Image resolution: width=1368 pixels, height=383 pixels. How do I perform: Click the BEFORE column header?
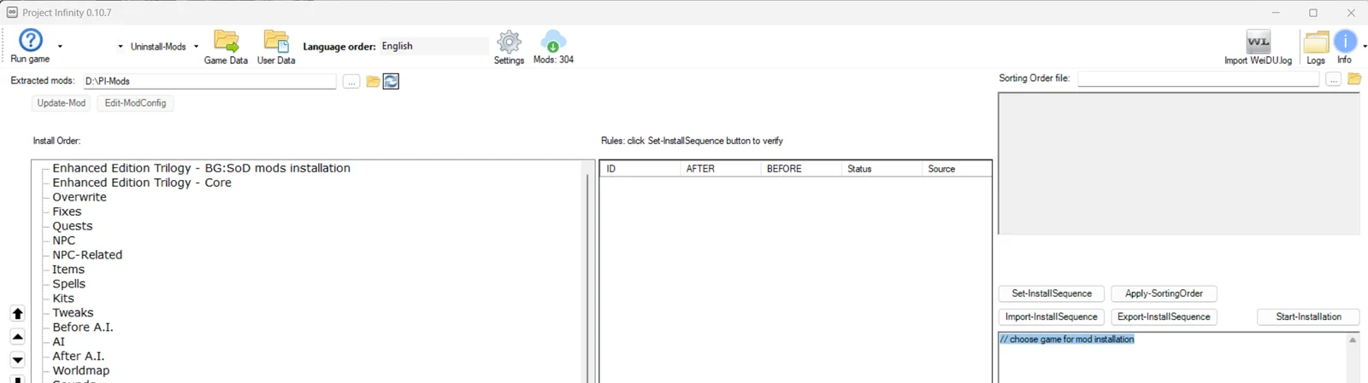[x=800, y=169]
